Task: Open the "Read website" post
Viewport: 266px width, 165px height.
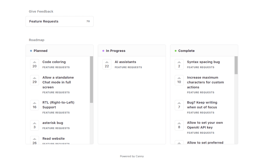Action: (54, 139)
